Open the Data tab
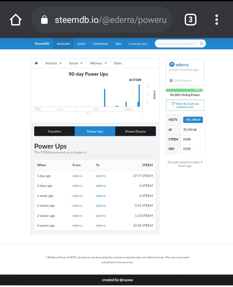Screen dimensions: 233x287 (118, 63)
